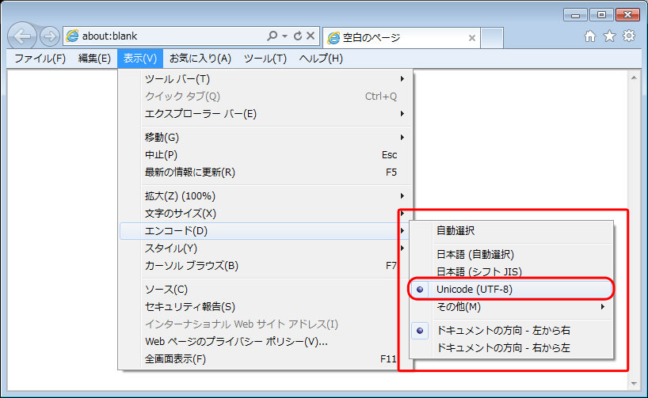Expand the 拡大(Z) (100%) submenu

(x=265, y=195)
